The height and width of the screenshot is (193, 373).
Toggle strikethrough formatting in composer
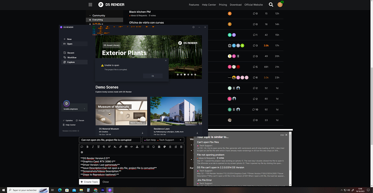pos(104,147)
